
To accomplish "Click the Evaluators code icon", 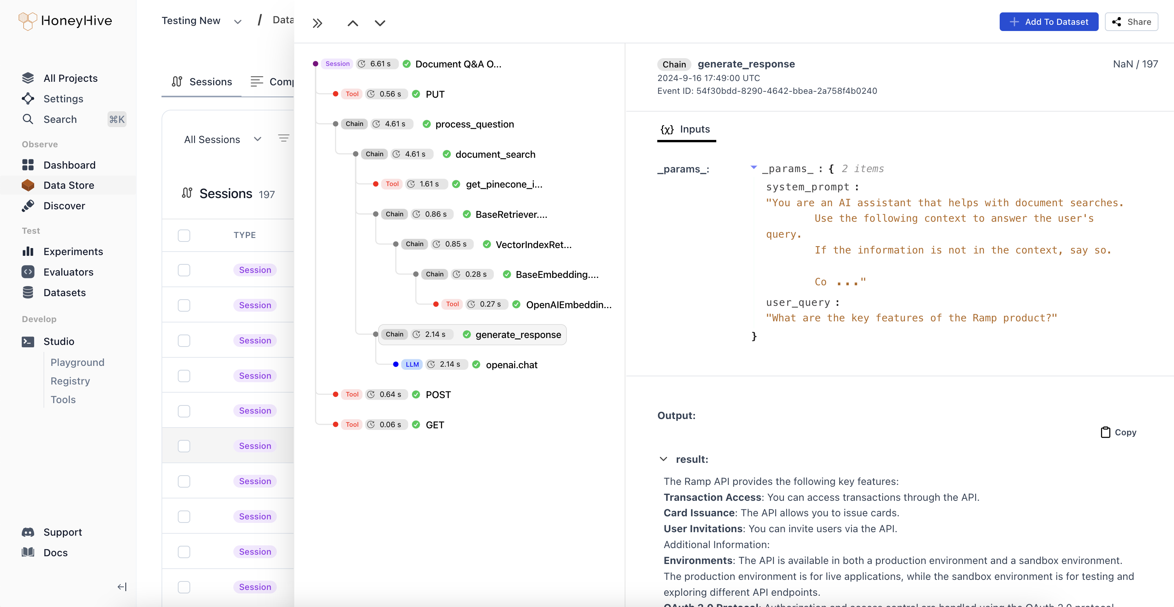I will tap(28, 272).
